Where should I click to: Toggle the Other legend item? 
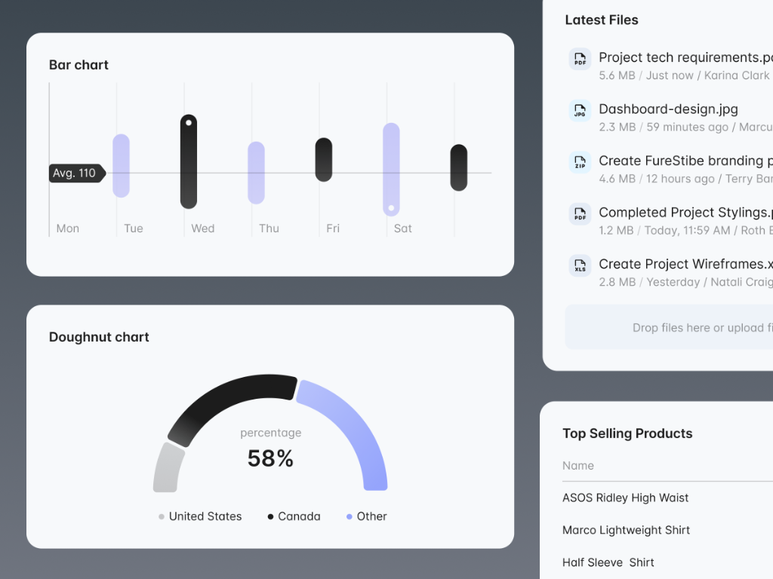point(367,516)
